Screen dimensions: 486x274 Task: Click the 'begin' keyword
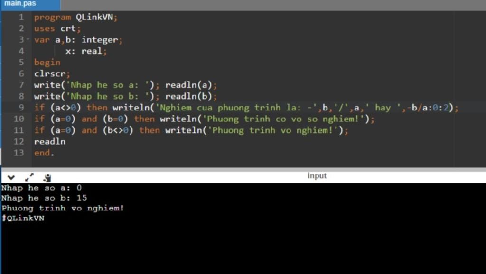click(47, 63)
